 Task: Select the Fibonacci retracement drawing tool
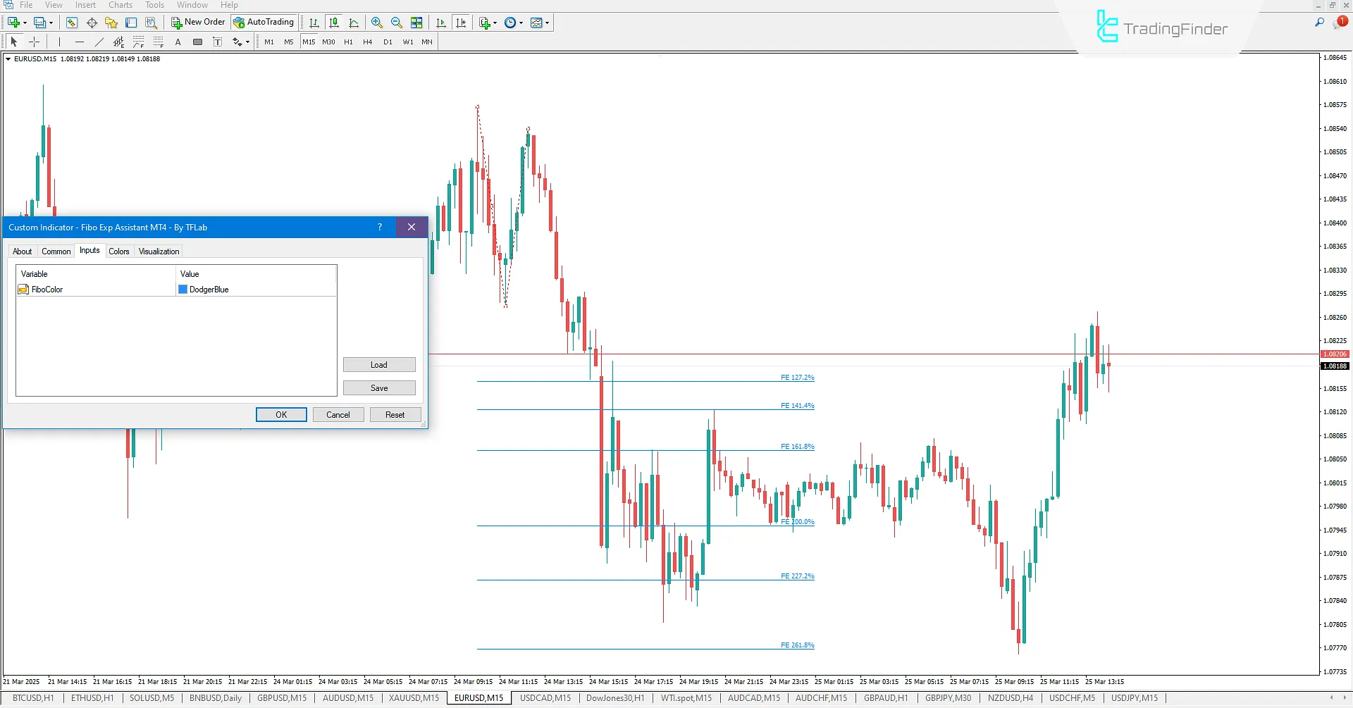[138, 42]
